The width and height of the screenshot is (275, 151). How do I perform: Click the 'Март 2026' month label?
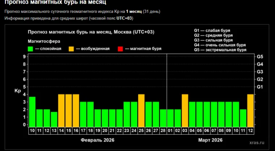point(210,140)
